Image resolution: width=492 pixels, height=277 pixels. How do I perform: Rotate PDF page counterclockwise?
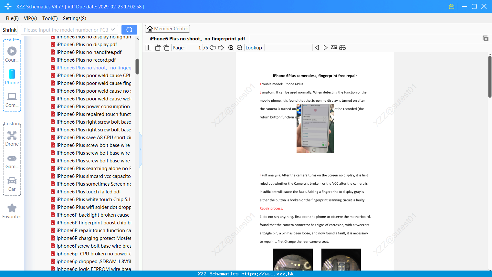click(158, 48)
